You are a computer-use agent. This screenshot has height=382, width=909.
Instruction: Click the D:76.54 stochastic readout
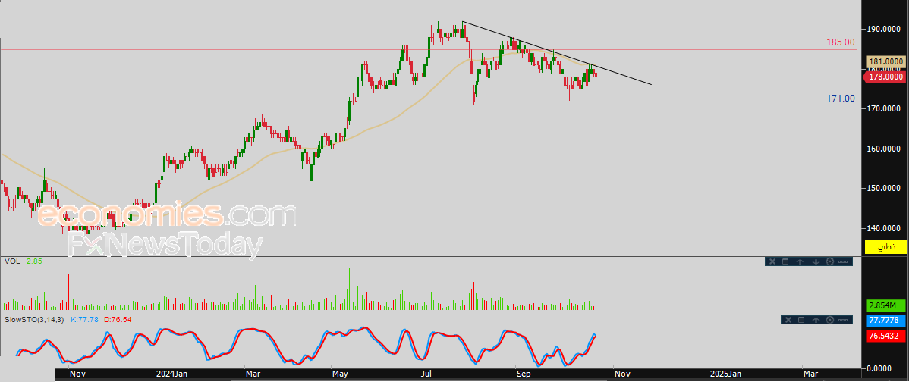coord(118,320)
